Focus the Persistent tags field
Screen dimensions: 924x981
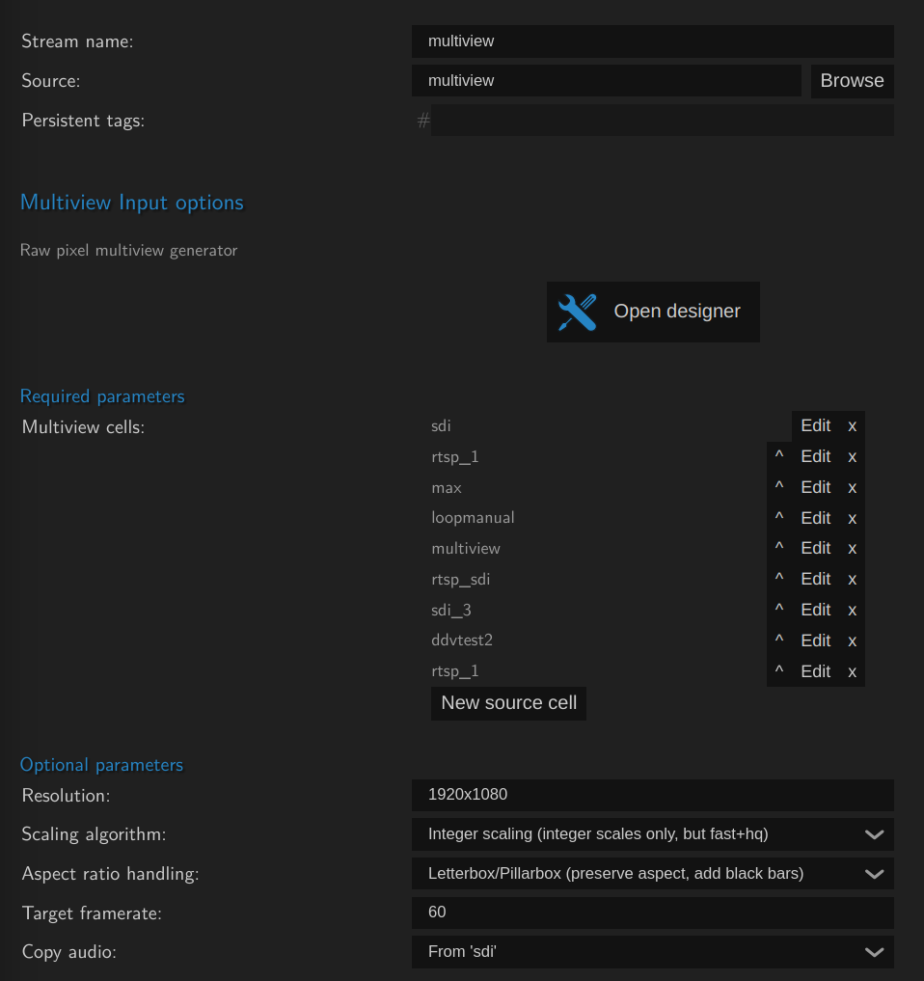[661, 121]
